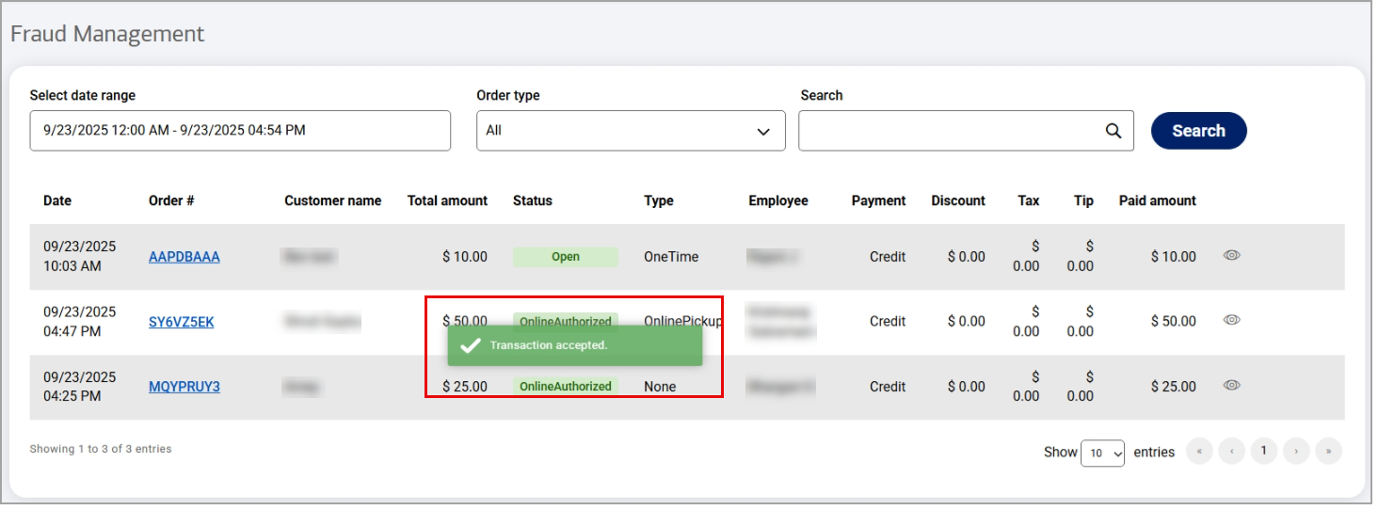
Task: View details eye icon for order AAPDBAAA
Action: pos(1231,255)
